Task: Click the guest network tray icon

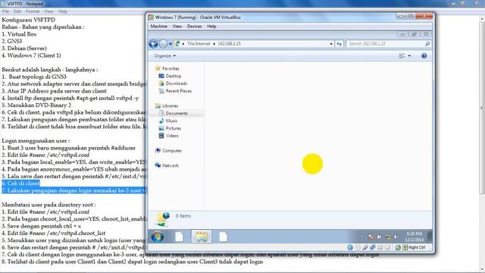Action: (x=387, y=237)
